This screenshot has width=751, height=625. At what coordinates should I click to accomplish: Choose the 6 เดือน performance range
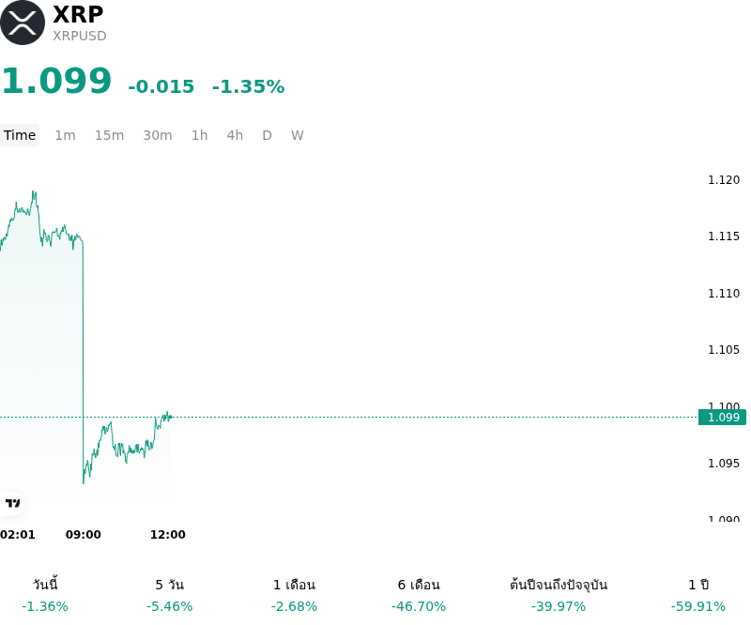click(419, 595)
